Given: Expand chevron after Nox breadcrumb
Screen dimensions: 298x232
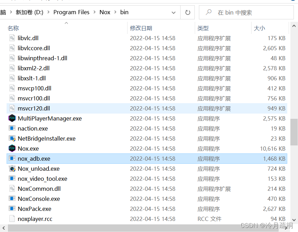Looking at the screenshot, I should coord(115,12).
